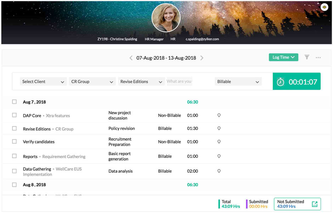Viewport: 333px width, 221px height.
Task: Open the Billable dropdown filter
Action: tap(238, 81)
